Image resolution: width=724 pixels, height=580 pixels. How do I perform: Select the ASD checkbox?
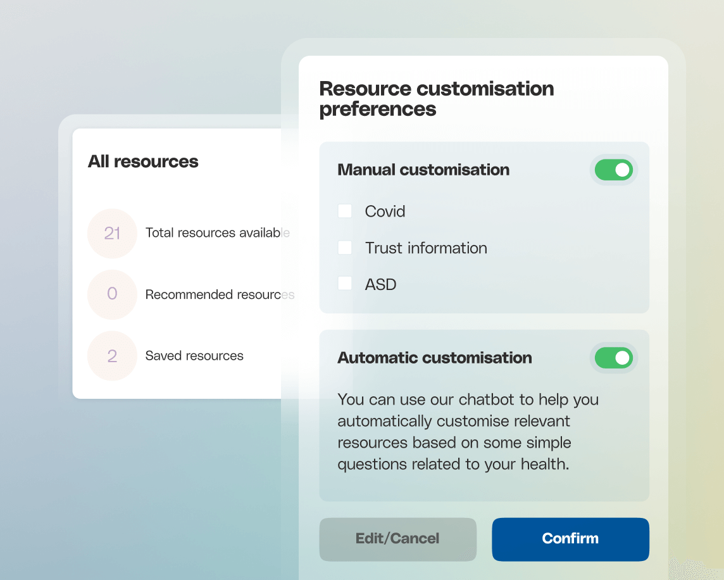pos(345,283)
